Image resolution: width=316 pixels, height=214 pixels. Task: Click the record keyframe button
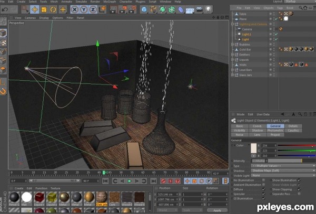coord(163,181)
